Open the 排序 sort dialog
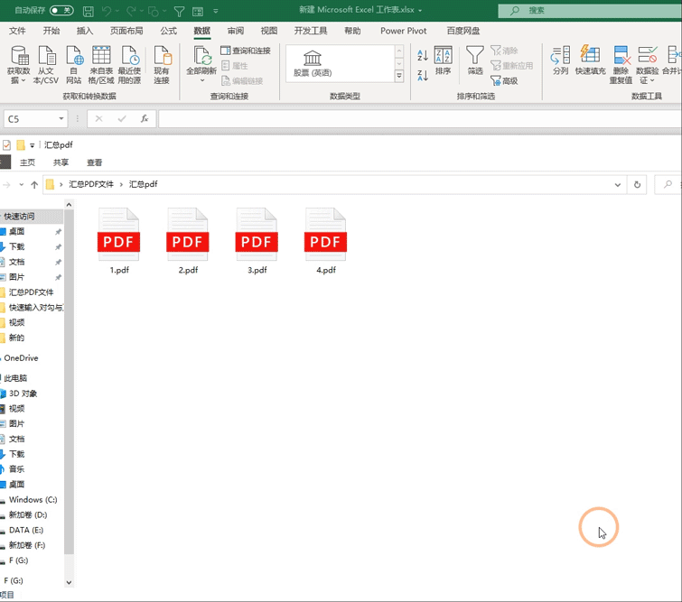 click(x=443, y=60)
